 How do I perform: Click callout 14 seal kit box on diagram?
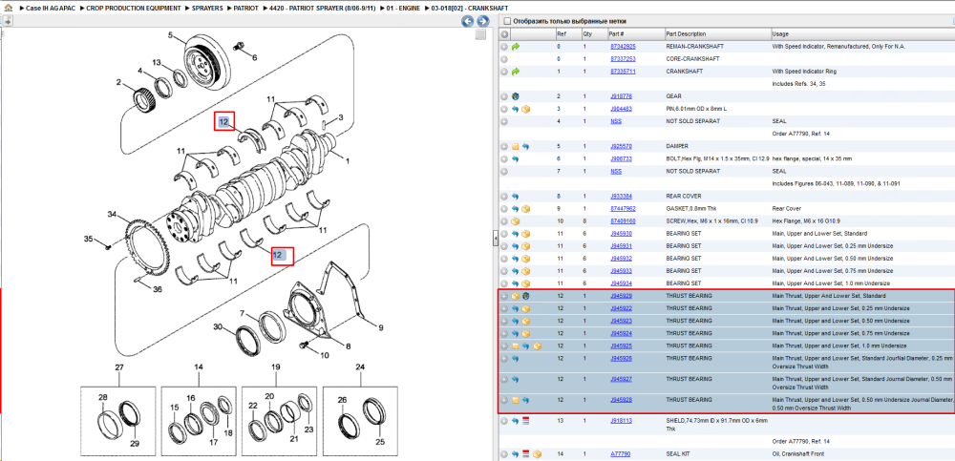pos(198,367)
